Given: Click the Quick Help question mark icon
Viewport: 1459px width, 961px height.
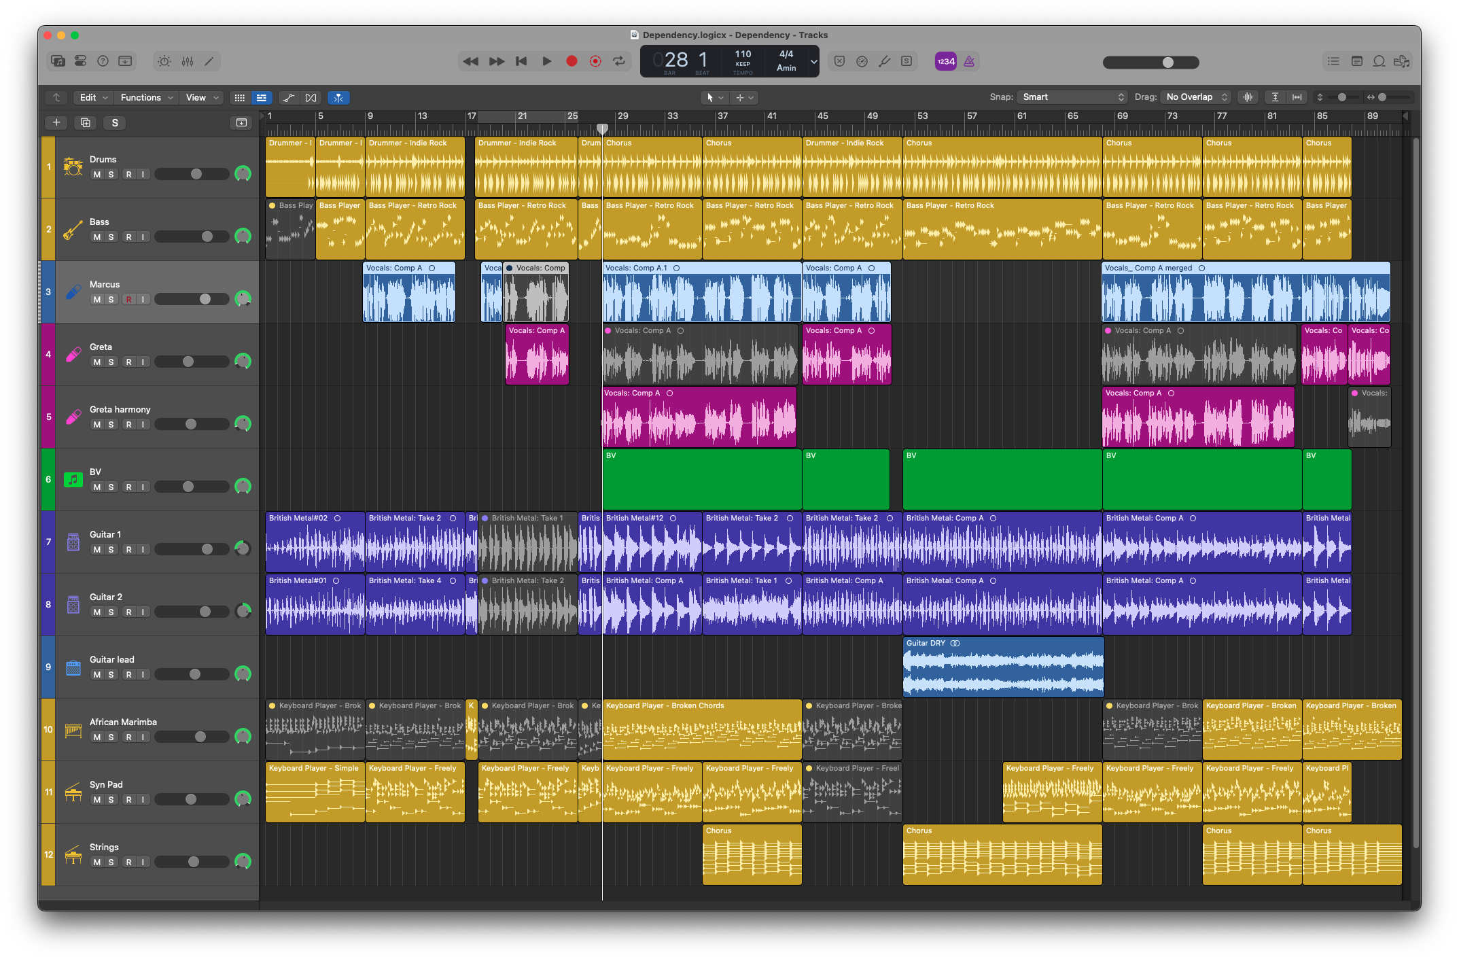Looking at the screenshot, I should click(x=103, y=61).
